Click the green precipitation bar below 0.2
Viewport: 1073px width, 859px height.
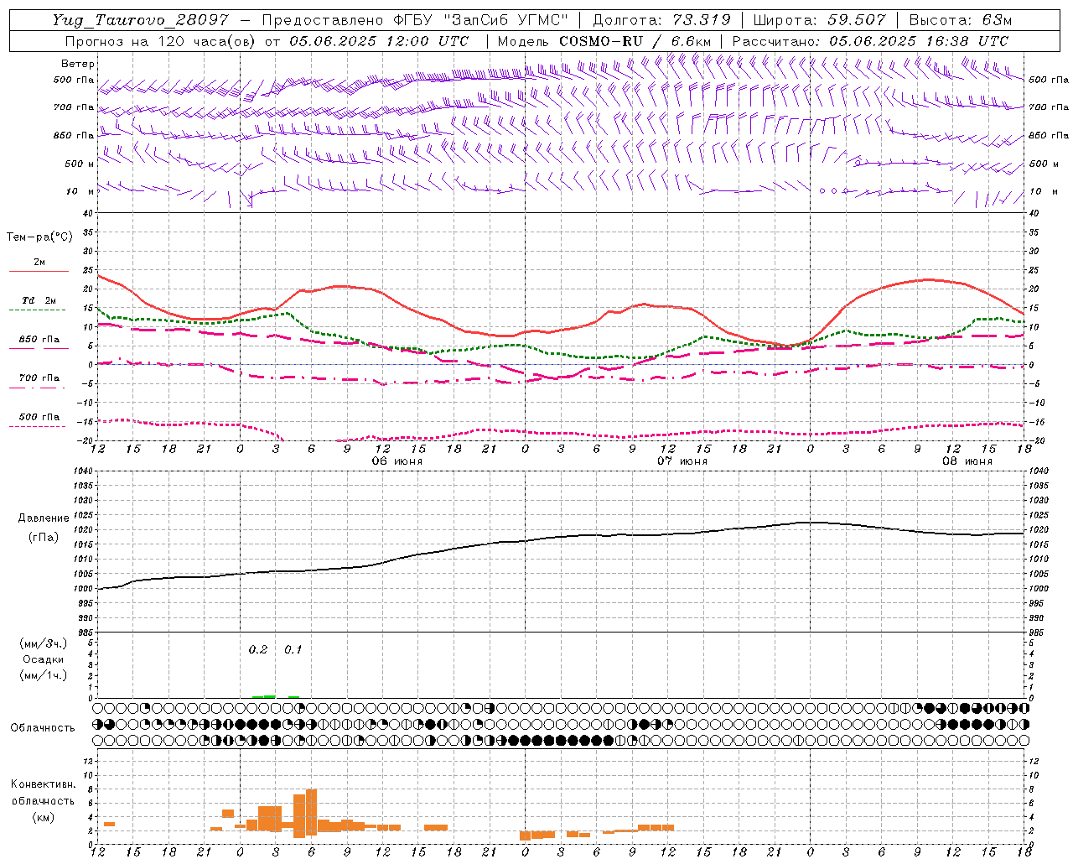(x=264, y=696)
